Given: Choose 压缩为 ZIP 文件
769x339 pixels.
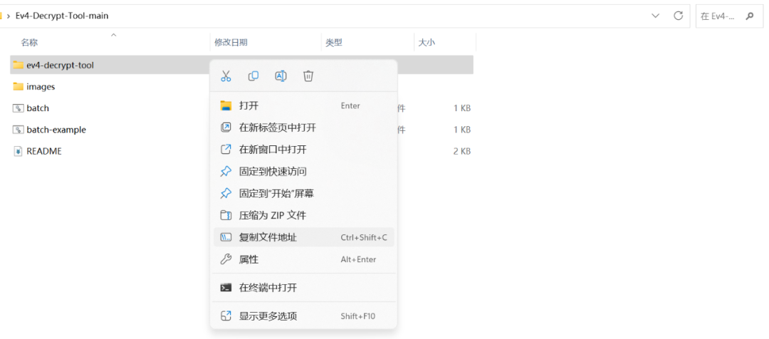Looking at the screenshot, I should pos(272,215).
